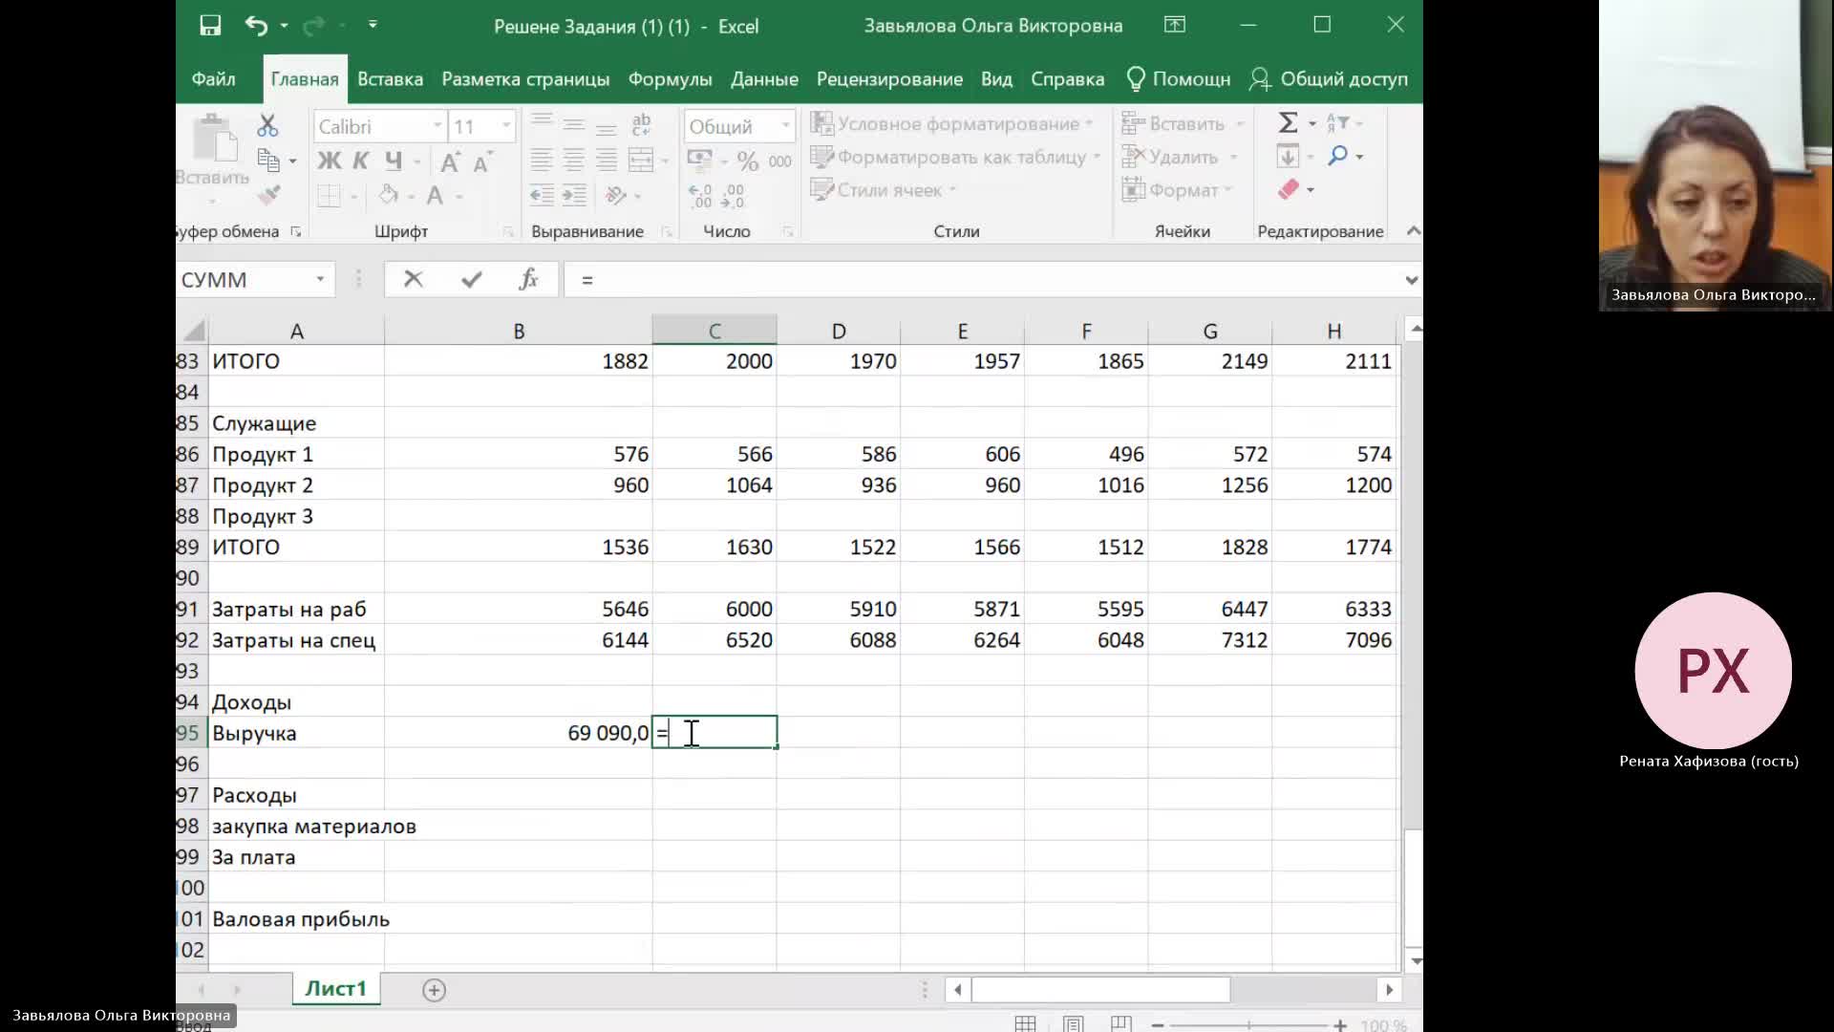
Task: Switch to the Данные tab
Action: [764, 79]
